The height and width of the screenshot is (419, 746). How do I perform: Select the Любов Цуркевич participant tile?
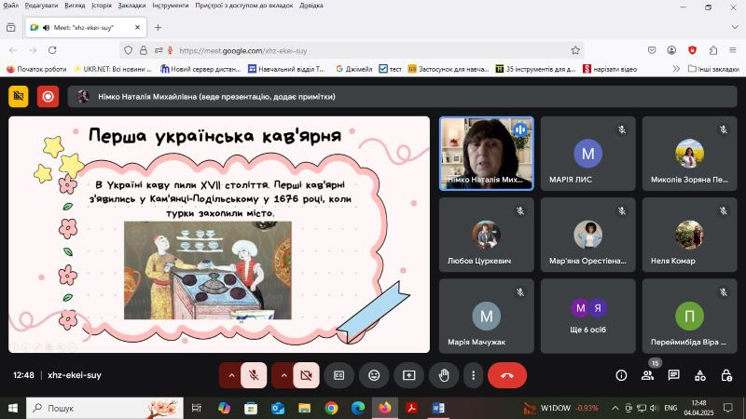point(486,235)
